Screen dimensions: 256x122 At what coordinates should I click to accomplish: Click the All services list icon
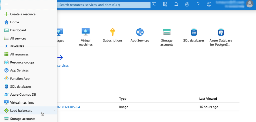(6, 38)
